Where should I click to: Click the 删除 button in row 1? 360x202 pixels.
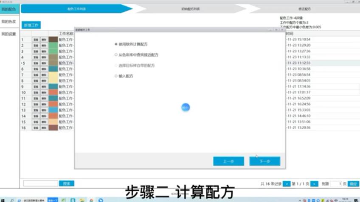click(44, 40)
